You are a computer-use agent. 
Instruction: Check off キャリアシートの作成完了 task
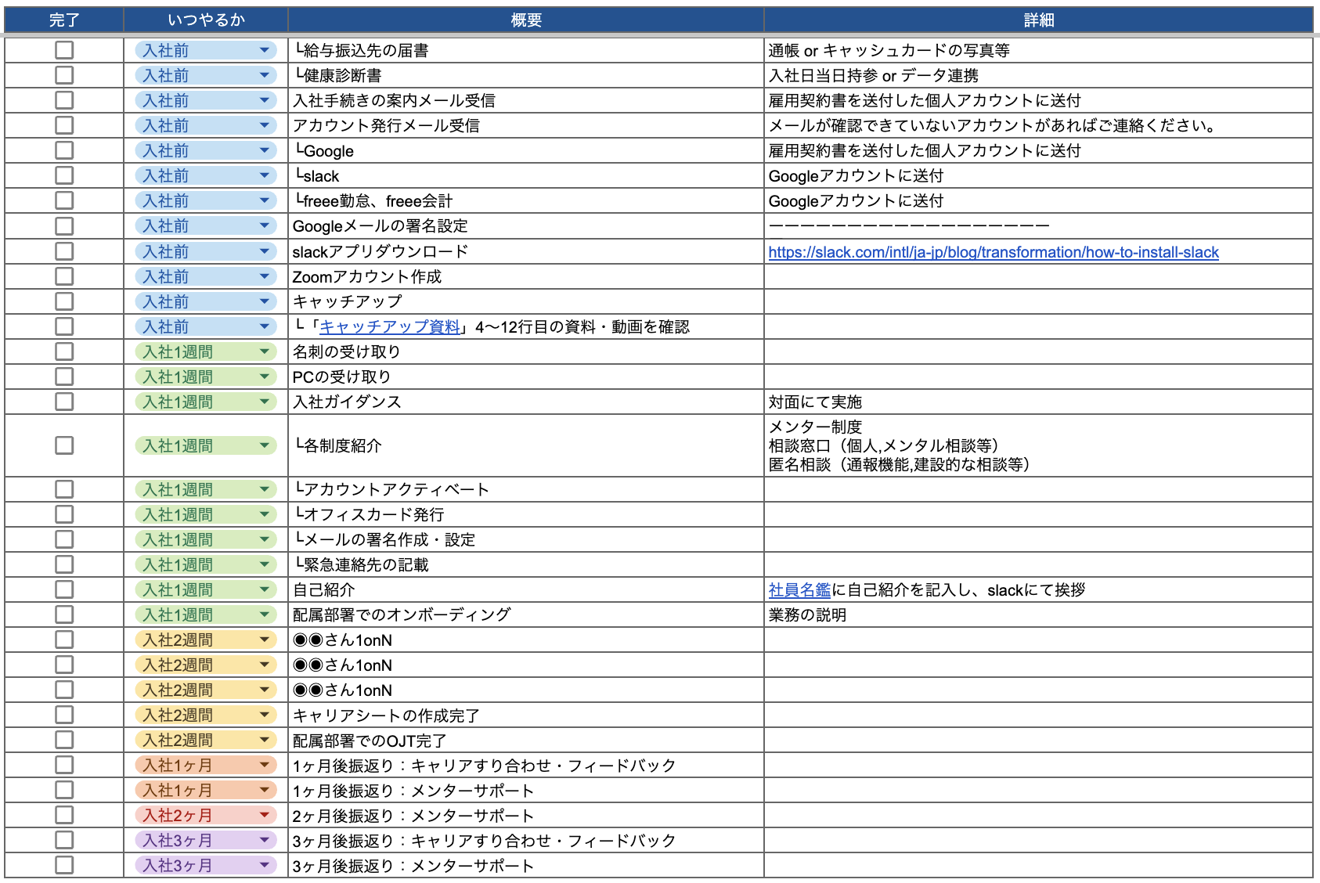(x=64, y=715)
